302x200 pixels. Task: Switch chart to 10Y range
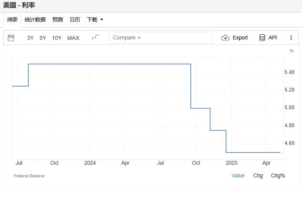pos(57,38)
